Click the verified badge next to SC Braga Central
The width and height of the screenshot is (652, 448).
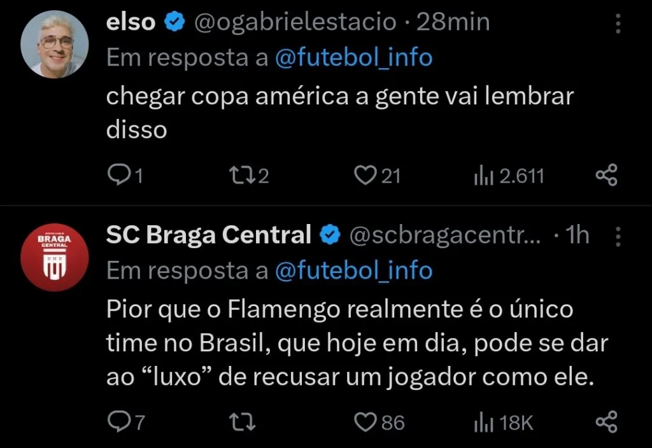click(329, 234)
